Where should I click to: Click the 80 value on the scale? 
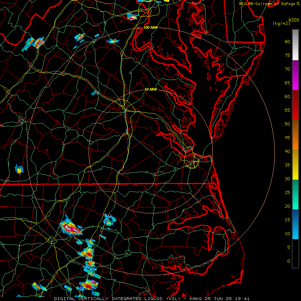[287, 42]
